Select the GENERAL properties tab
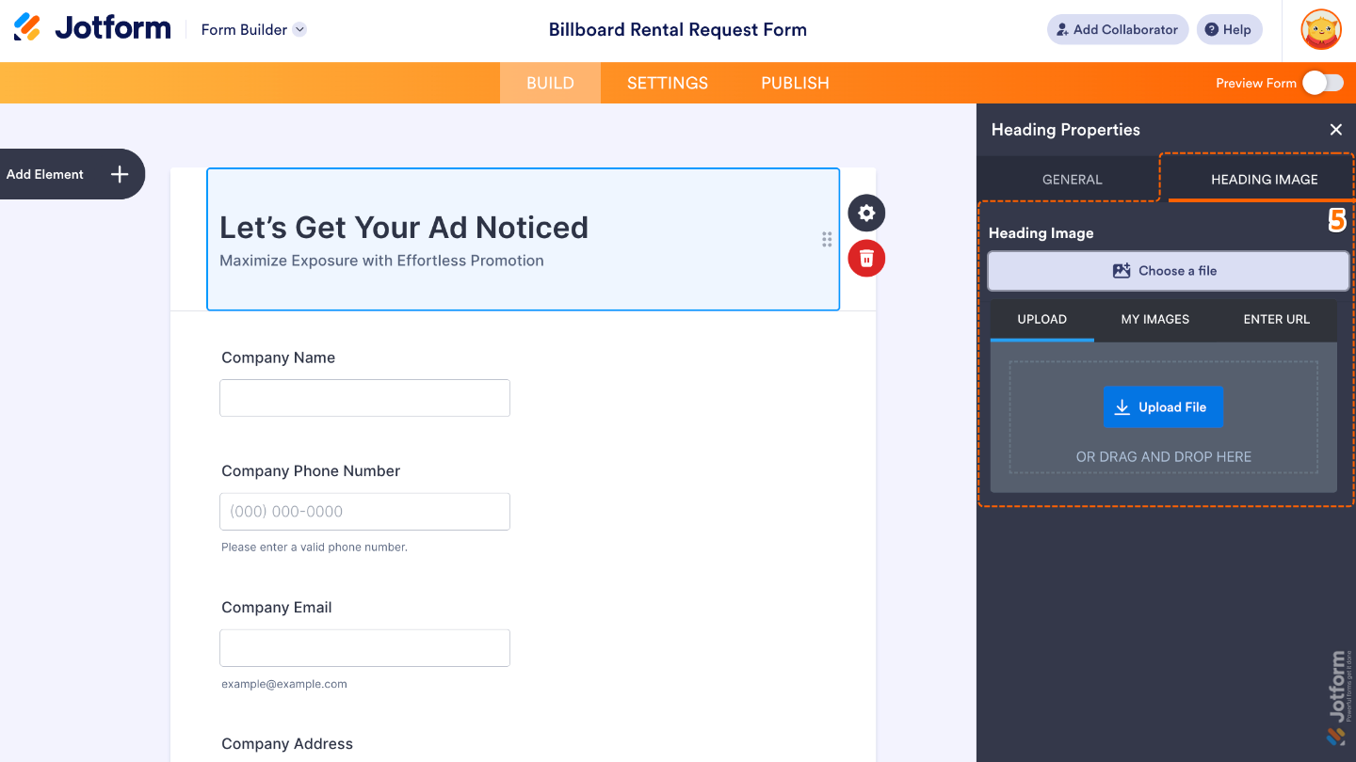 pyautogui.click(x=1072, y=180)
